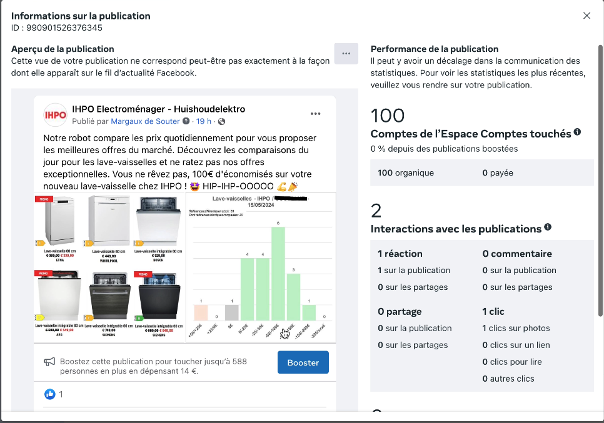
Task: Click the "Performance de la publication" heading
Action: click(435, 49)
